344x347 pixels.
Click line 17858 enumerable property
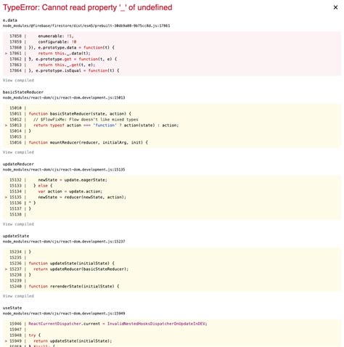(x=56, y=36)
